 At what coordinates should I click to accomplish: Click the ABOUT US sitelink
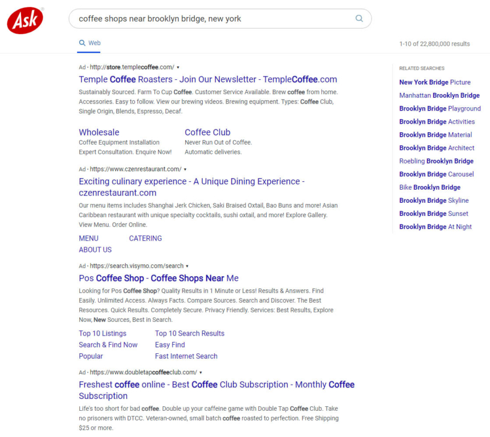pyautogui.click(x=95, y=250)
